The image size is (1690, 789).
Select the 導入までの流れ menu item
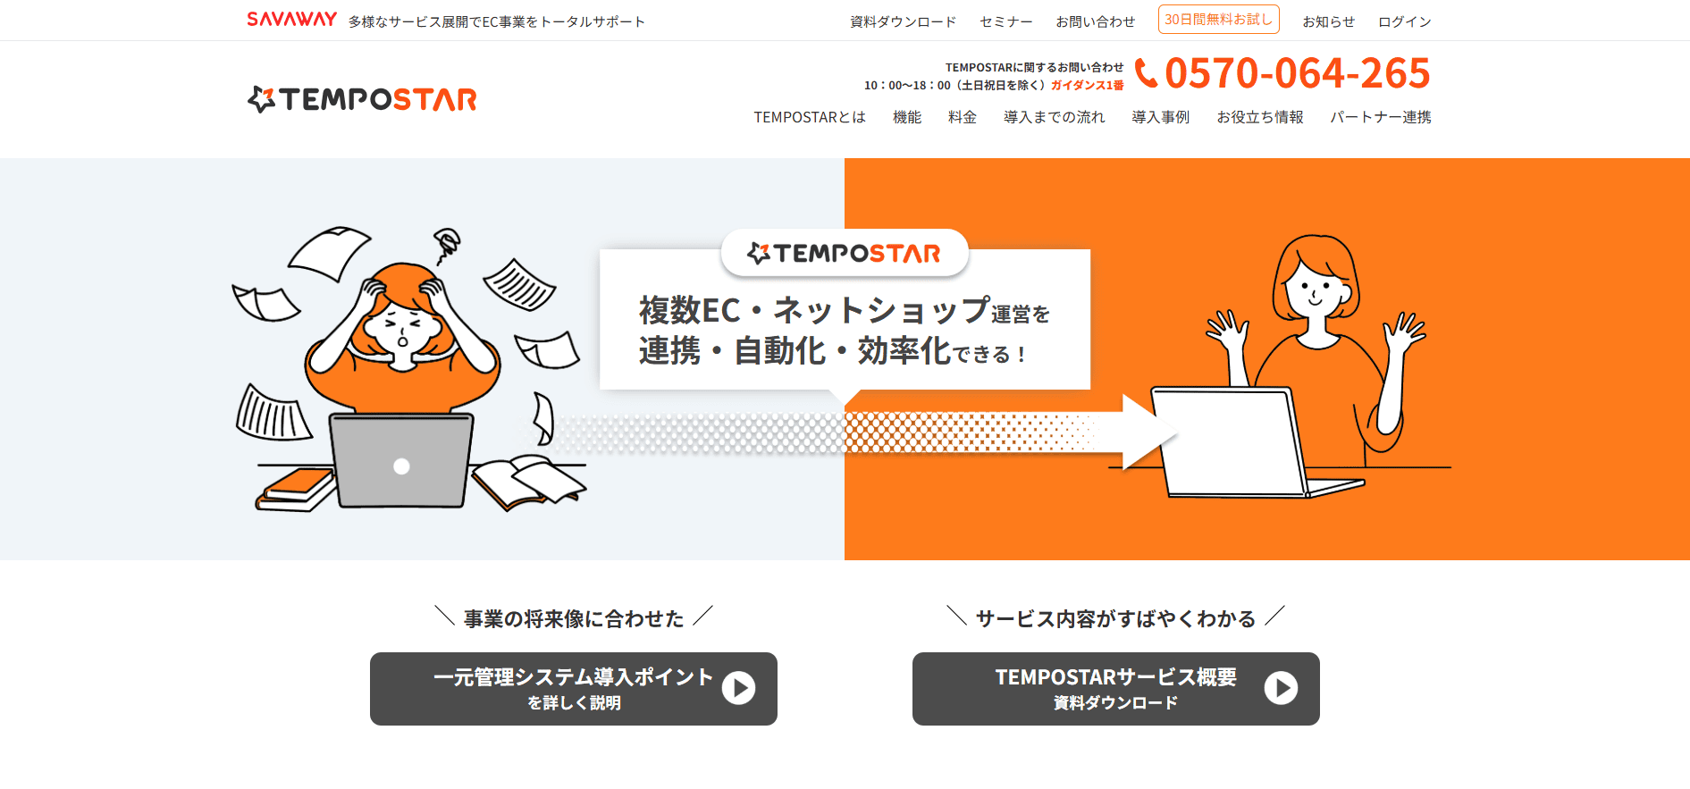coord(1055,117)
